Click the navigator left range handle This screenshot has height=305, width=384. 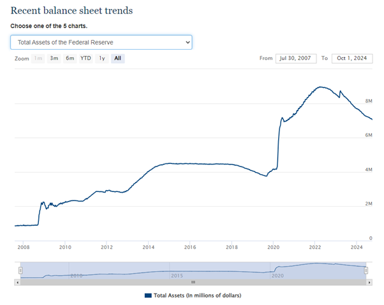[x=20, y=271]
